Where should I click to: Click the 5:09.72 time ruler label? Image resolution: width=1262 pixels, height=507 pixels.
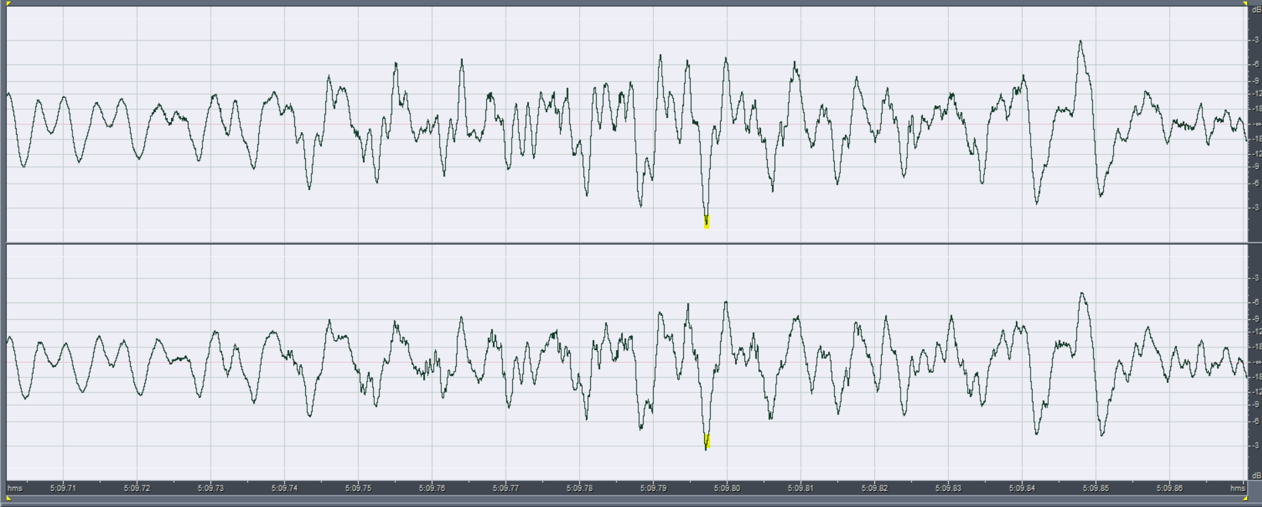point(137,488)
